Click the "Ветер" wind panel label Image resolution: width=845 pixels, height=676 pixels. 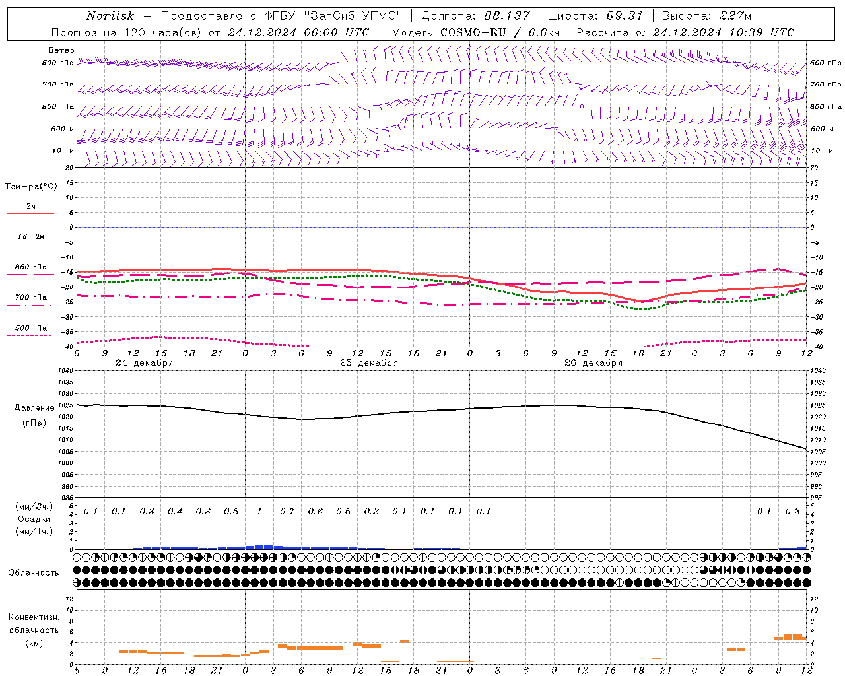(61, 50)
